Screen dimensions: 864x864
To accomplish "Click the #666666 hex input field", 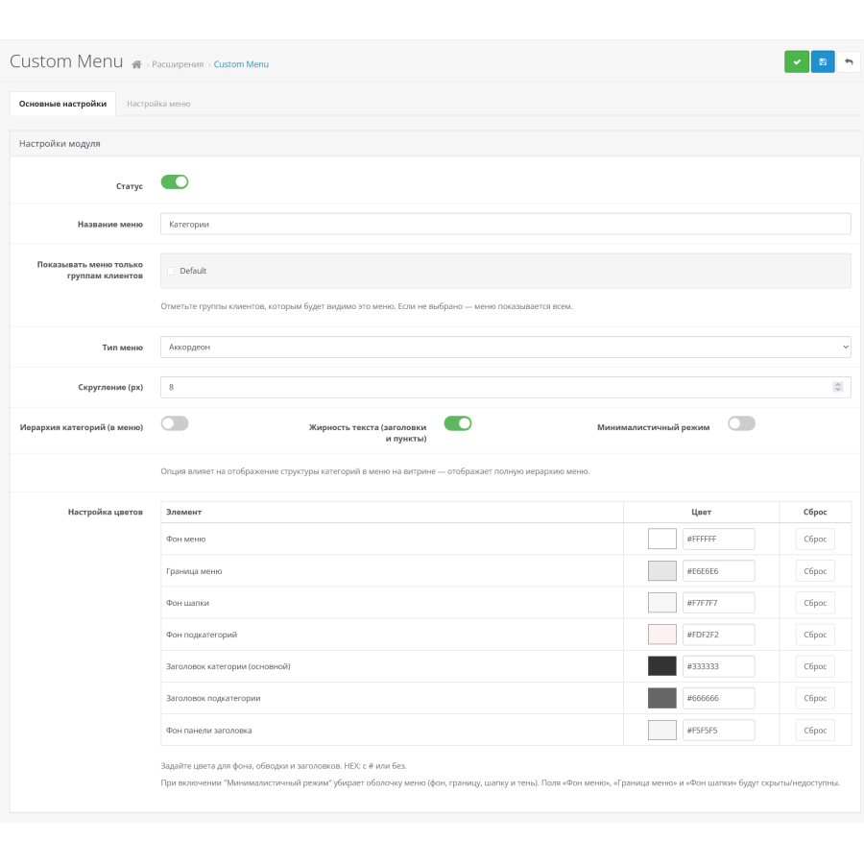I will coord(718,698).
